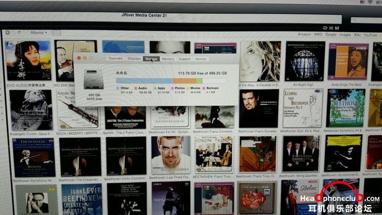
Task: Click the 'Beethoven Piano Concerto' album title
Action: pos(213,132)
